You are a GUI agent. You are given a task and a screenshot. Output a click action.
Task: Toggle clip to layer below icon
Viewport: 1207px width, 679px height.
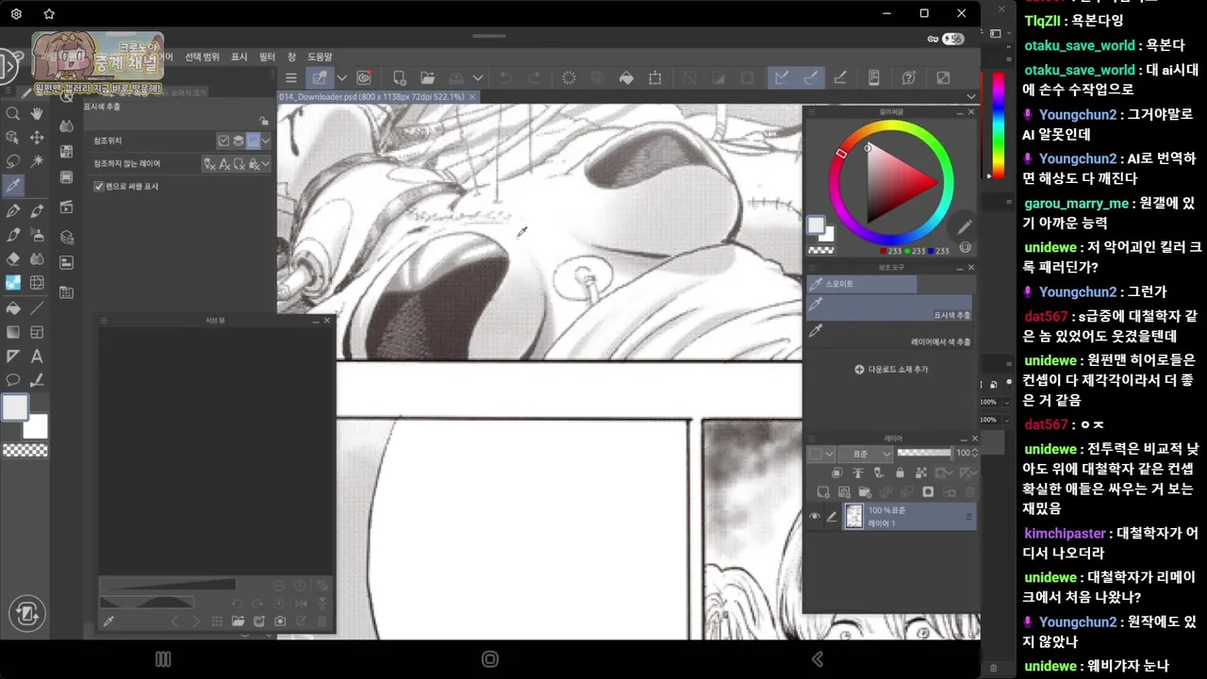pos(836,472)
